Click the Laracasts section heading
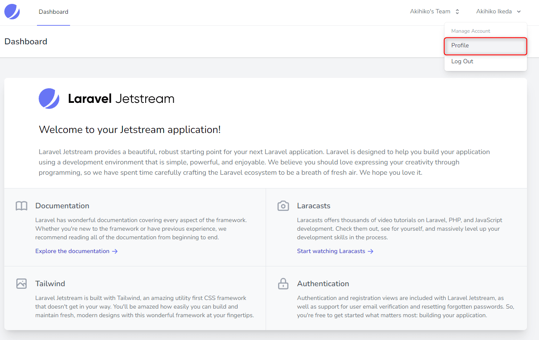 (313, 206)
